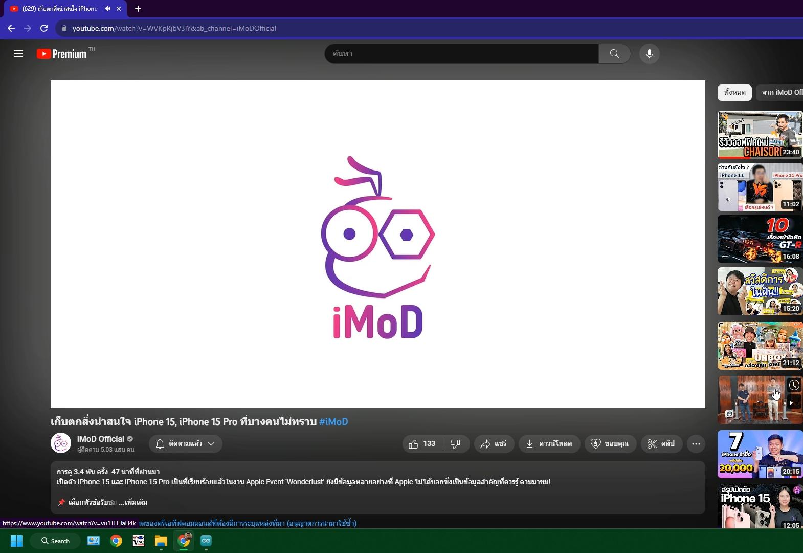Add hovered video to Watch Later clock icon
This screenshot has height=553, width=803.
pyautogui.click(x=794, y=385)
